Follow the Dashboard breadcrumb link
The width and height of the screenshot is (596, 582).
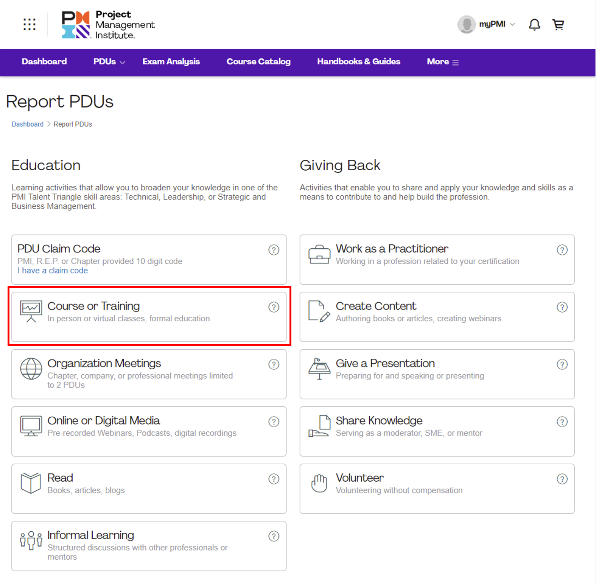click(x=27, y=124)
